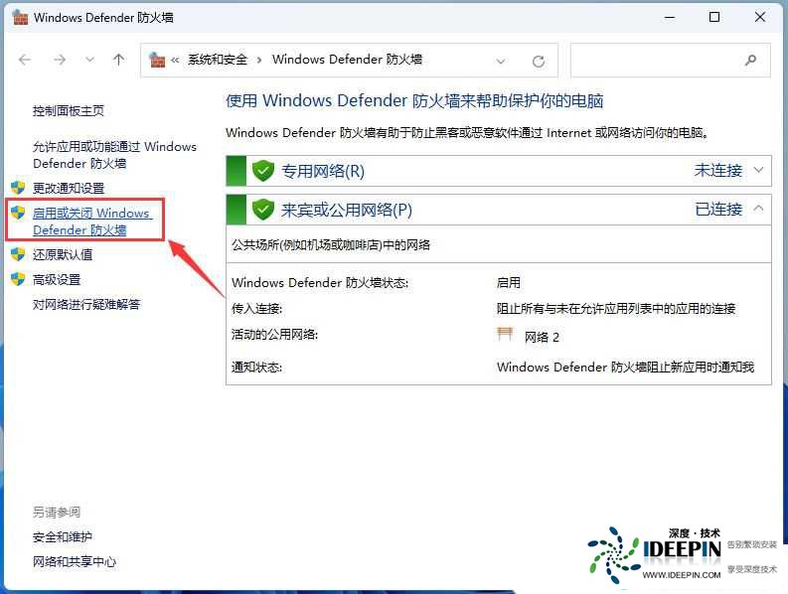This screenshot has height=594, width=788.
Task: Click the breadcrumb overflow double chevron
Action: (175, 61)
